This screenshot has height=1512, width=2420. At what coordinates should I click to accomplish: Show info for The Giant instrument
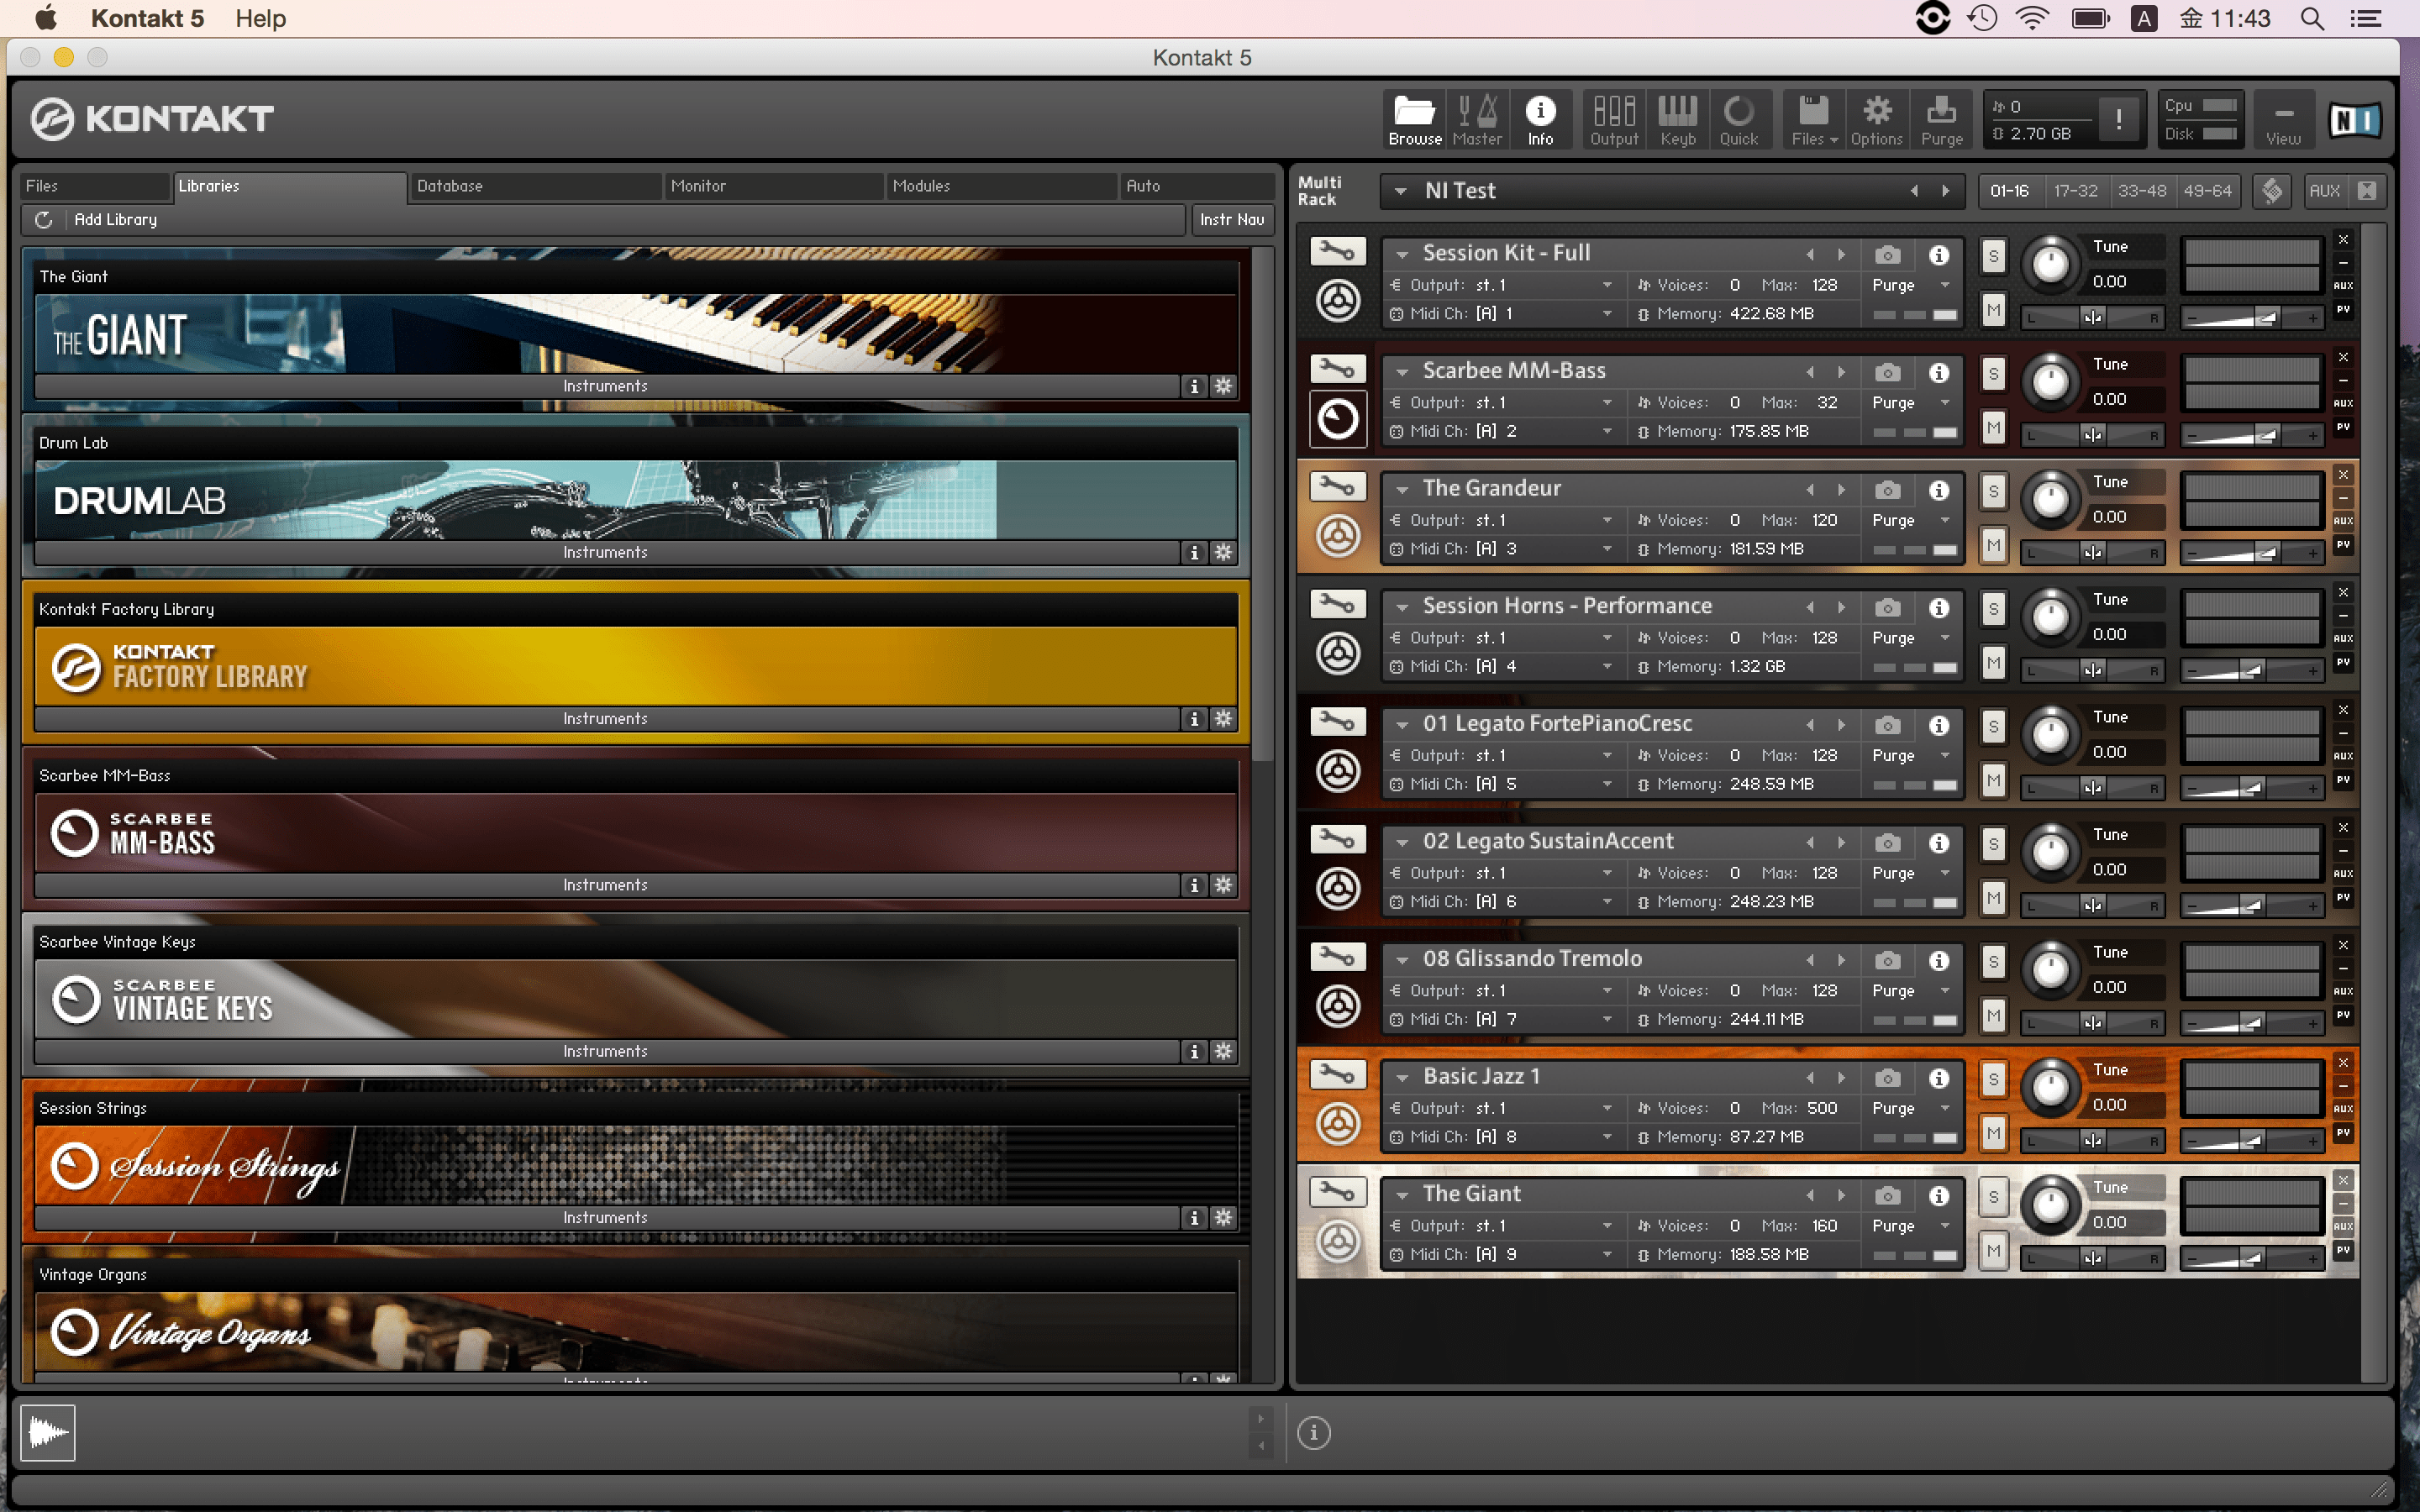(1939, 1195)
